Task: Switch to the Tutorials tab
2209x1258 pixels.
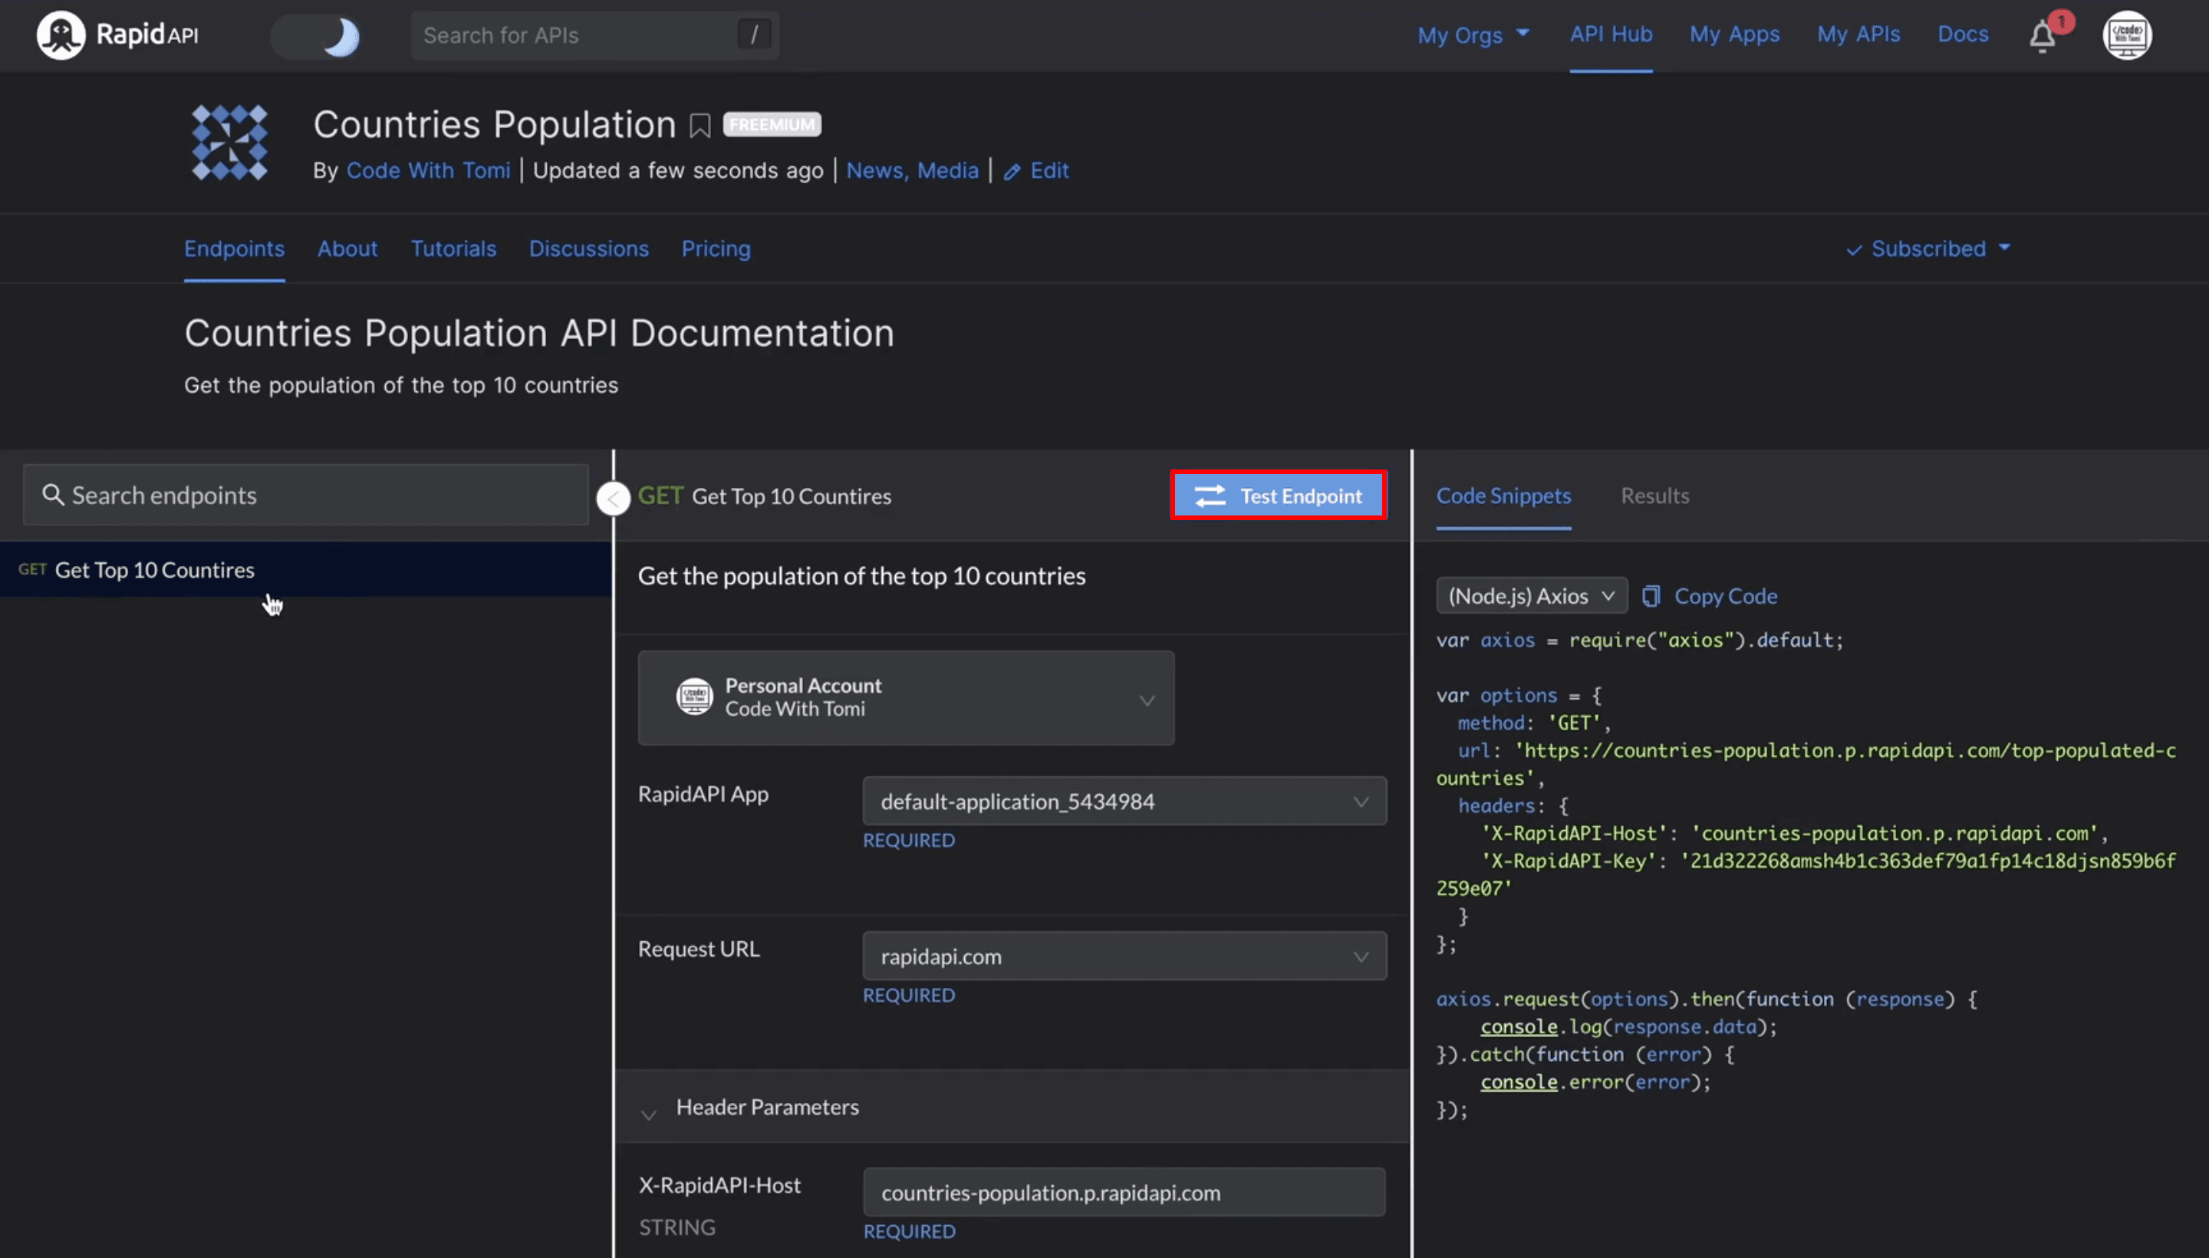Action: [453, 249]
